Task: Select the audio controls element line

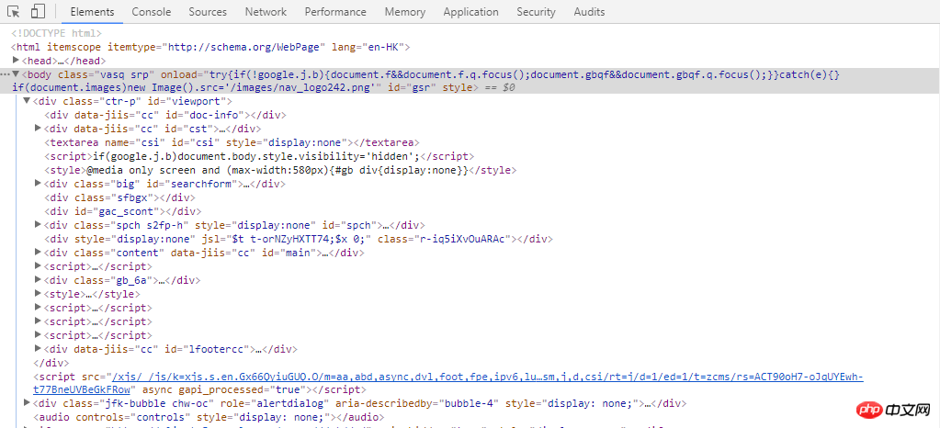Action: point(208,417)
